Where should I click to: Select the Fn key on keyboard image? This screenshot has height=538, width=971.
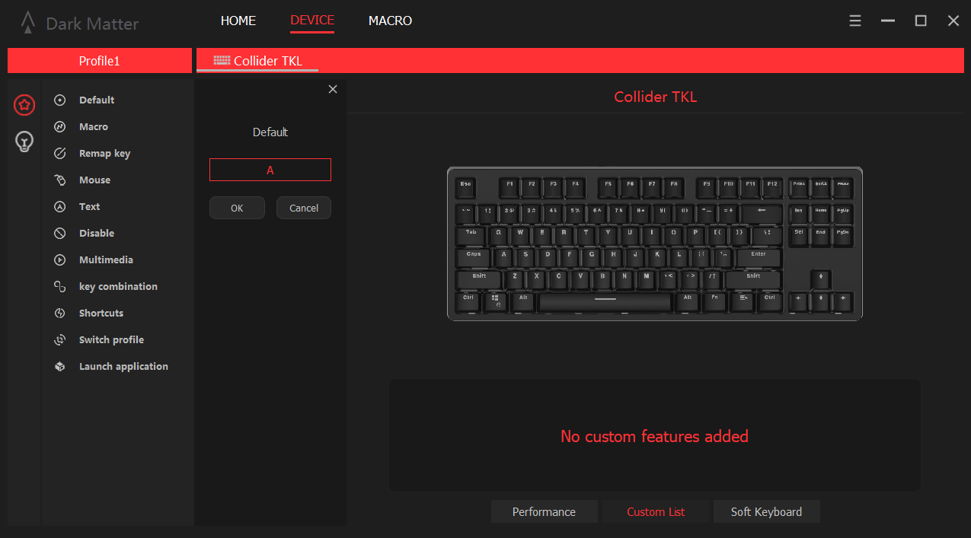[x=714, y=302]
